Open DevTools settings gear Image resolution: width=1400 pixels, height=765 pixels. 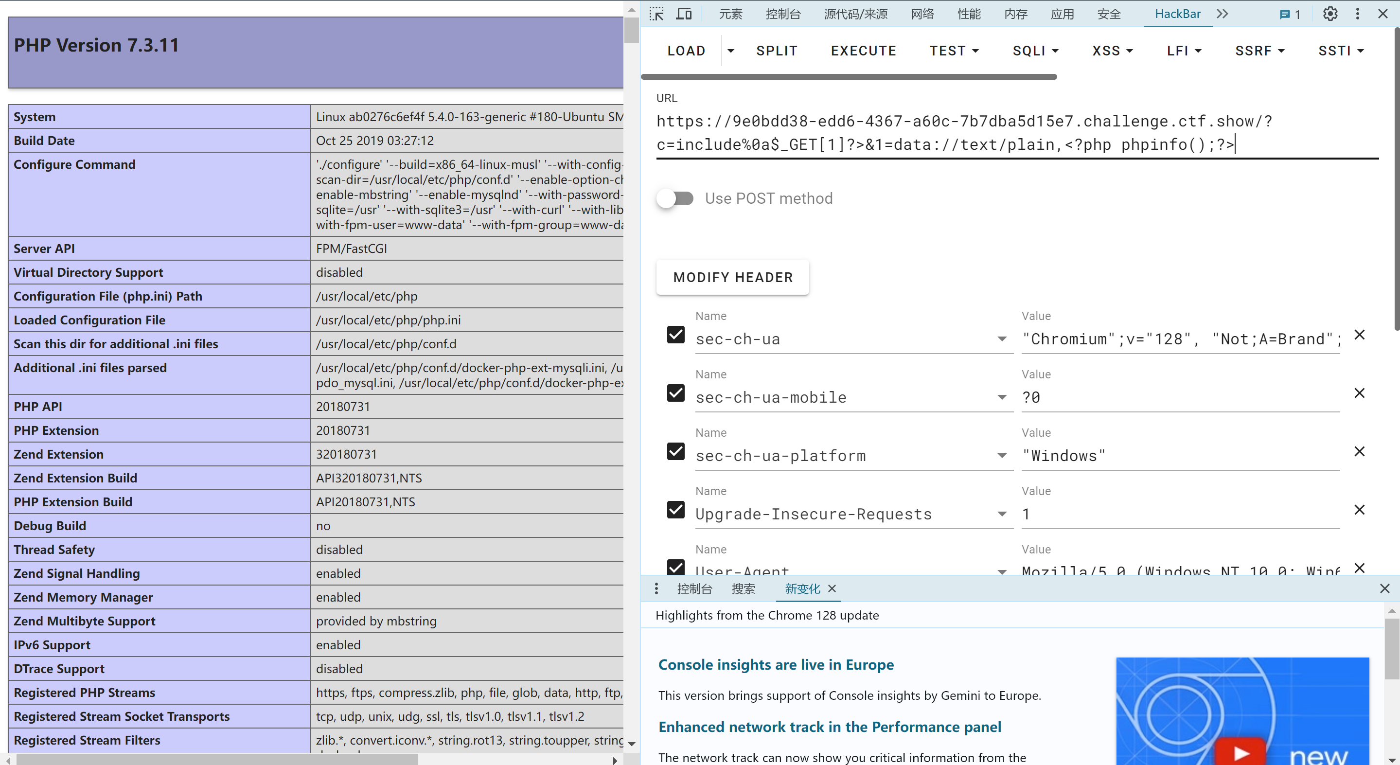[1330, 14]
